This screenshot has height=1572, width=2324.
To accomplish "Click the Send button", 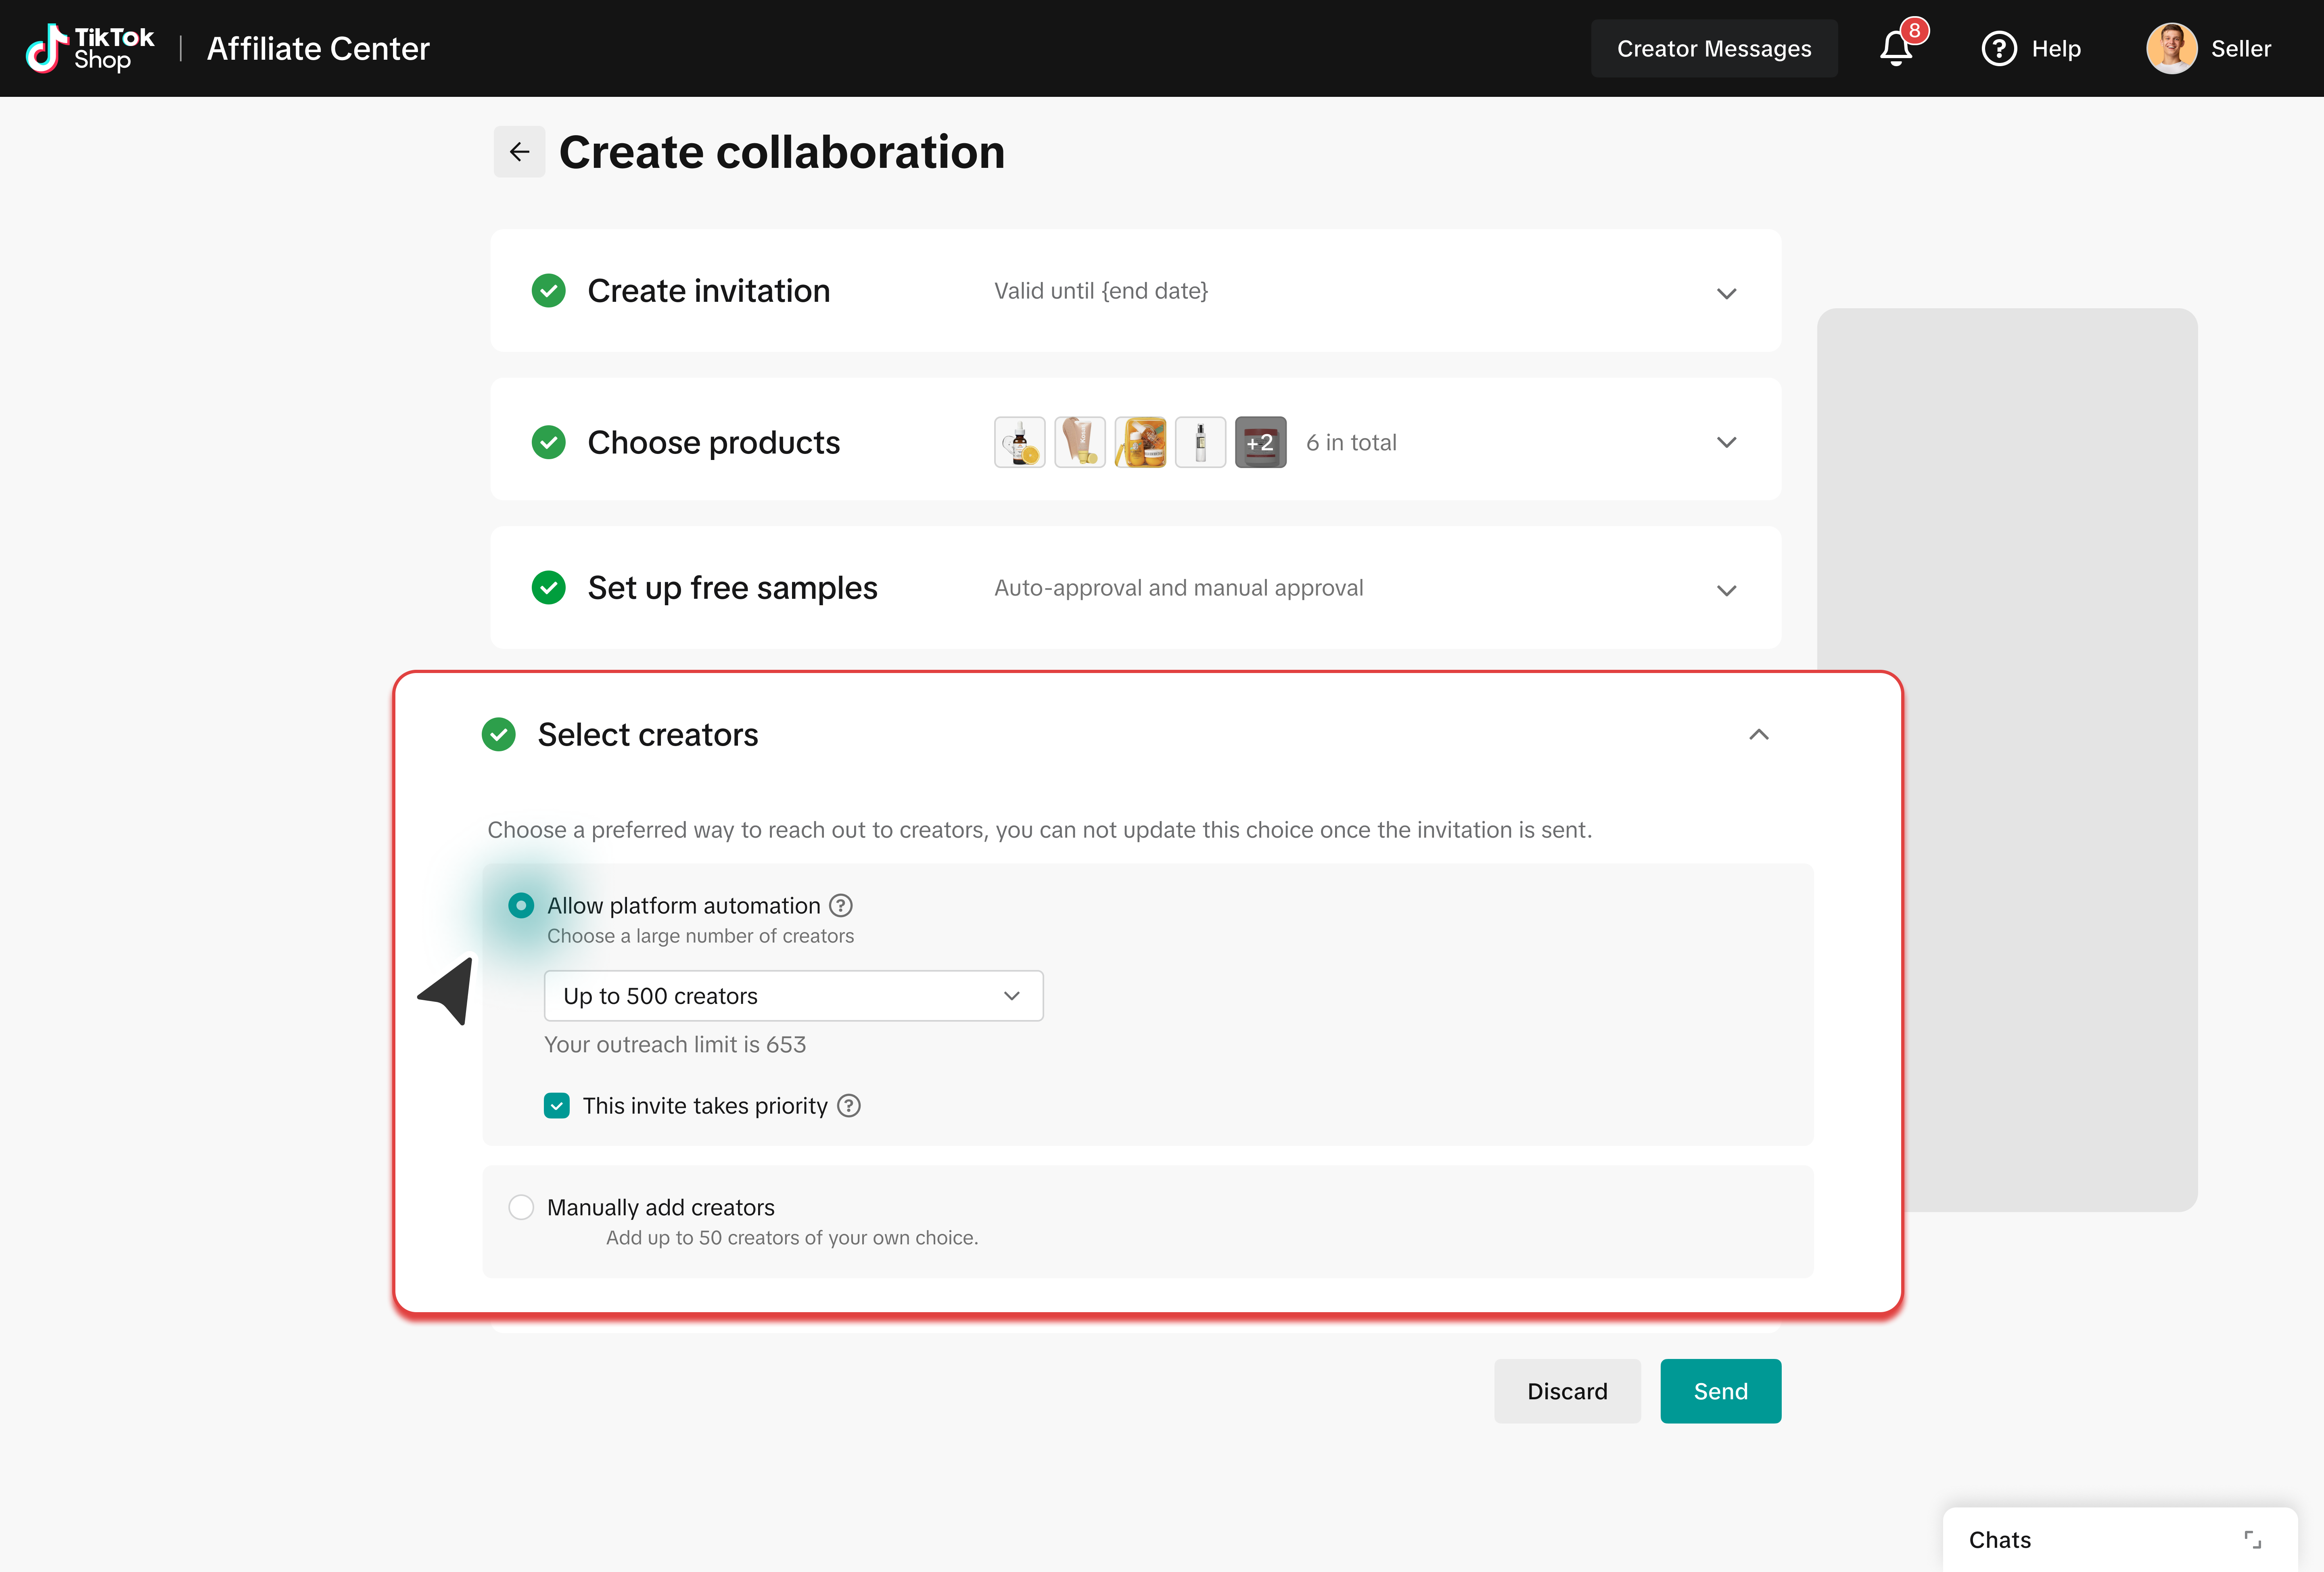I will 1720,1391.
